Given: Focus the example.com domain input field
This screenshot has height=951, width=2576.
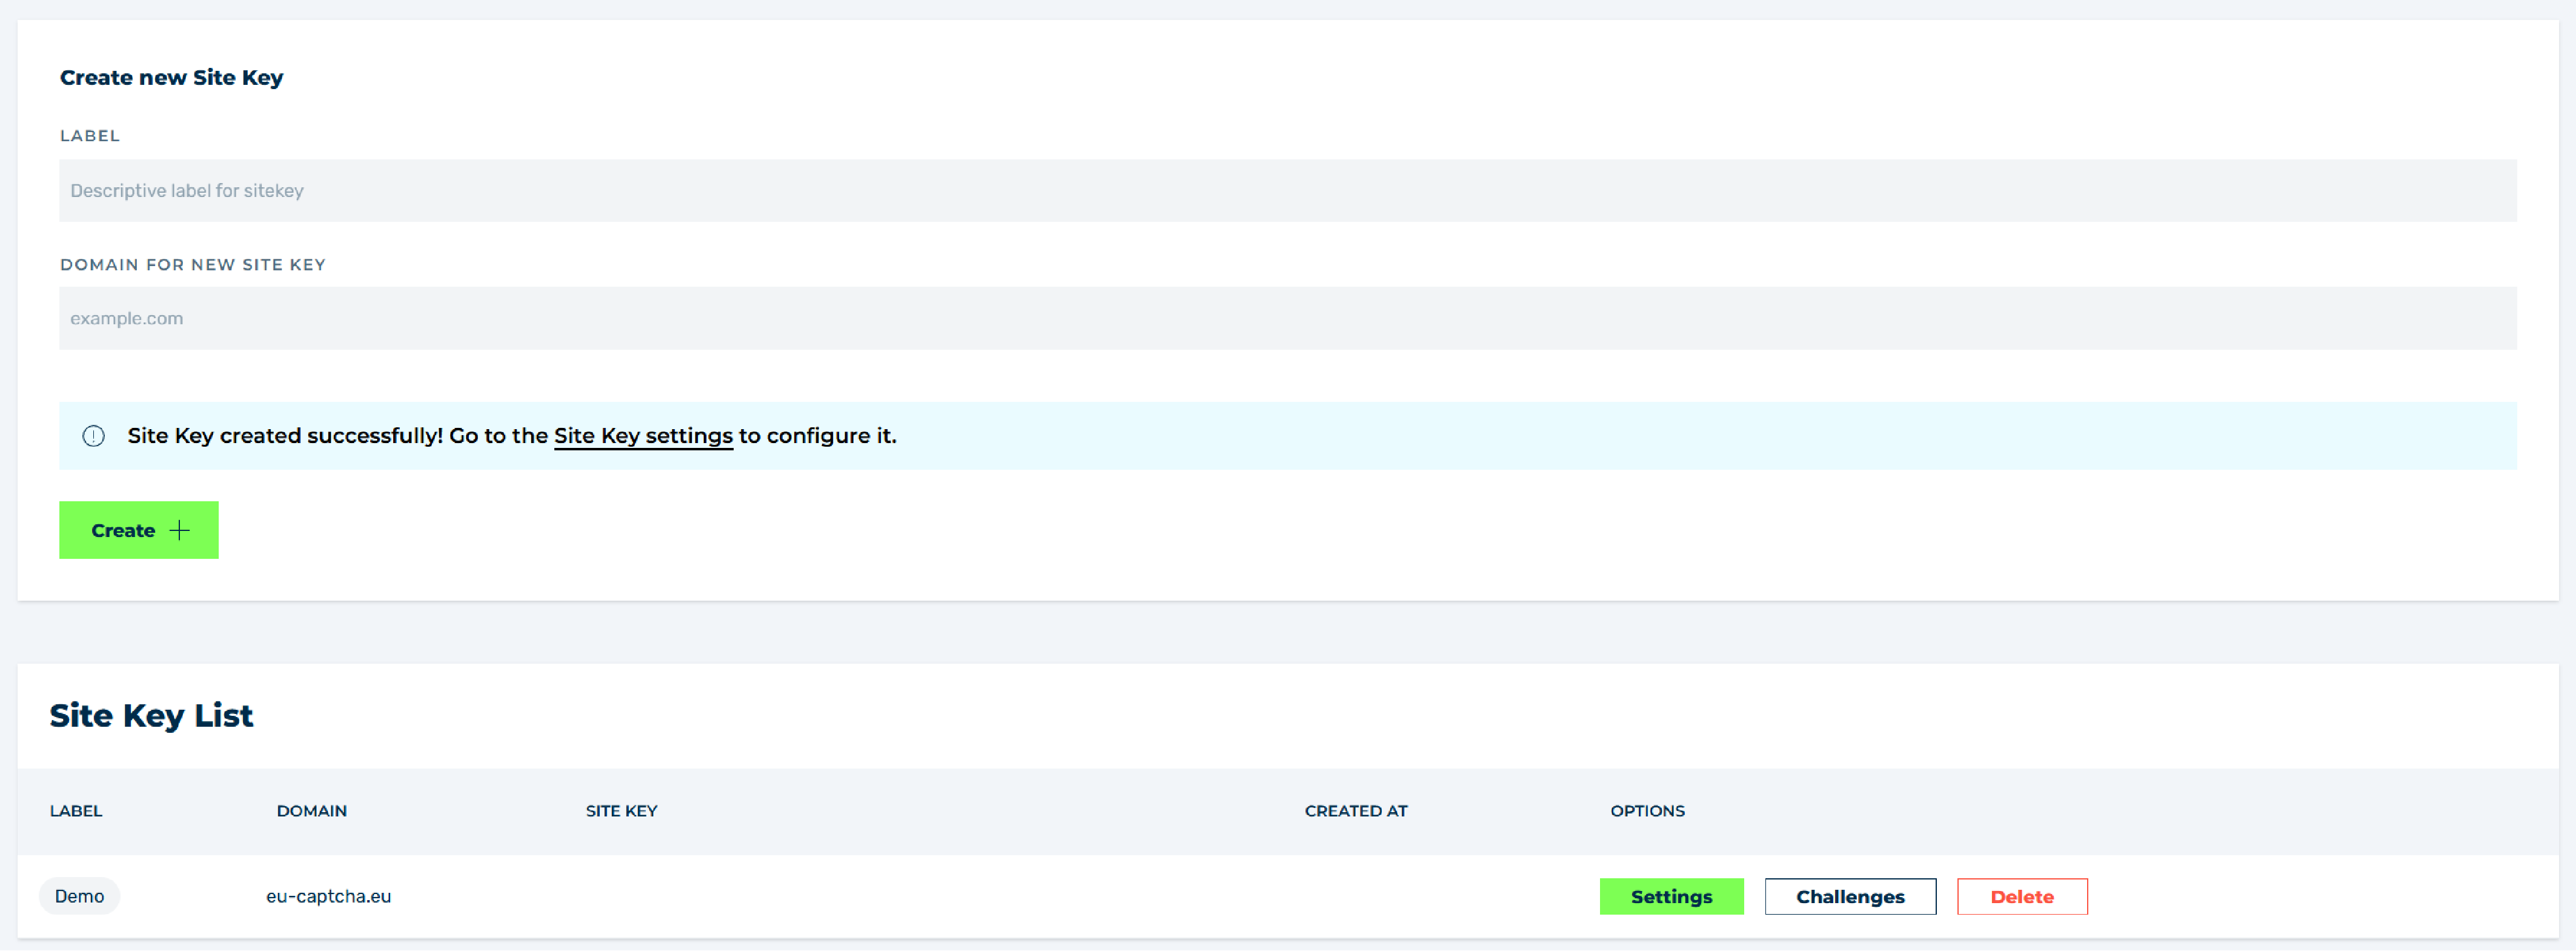Looking at the screenshot, I should click(1287, 318).
